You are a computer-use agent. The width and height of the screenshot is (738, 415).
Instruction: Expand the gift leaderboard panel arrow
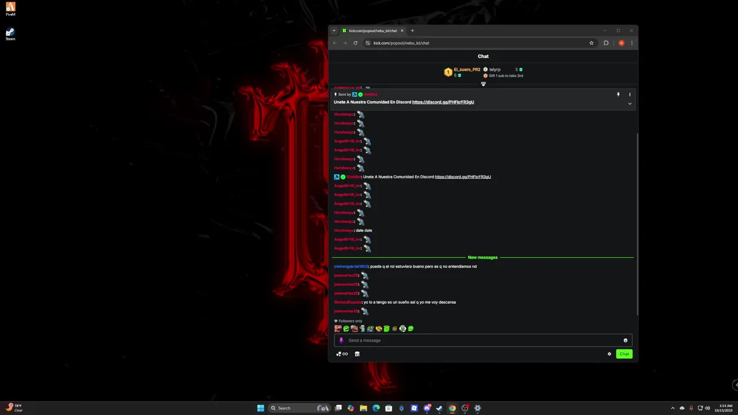(483, 84)
